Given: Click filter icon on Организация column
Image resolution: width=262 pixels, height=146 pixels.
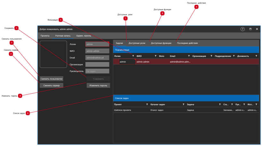Looking at the screenshot, I should click(211, 56).
